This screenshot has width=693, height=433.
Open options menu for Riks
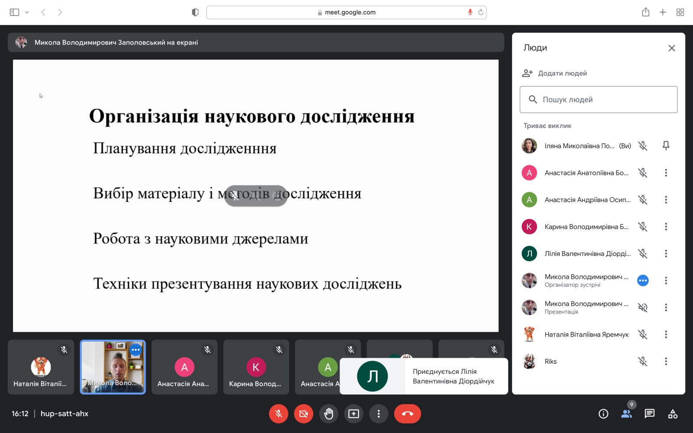[x=666, y=361]
